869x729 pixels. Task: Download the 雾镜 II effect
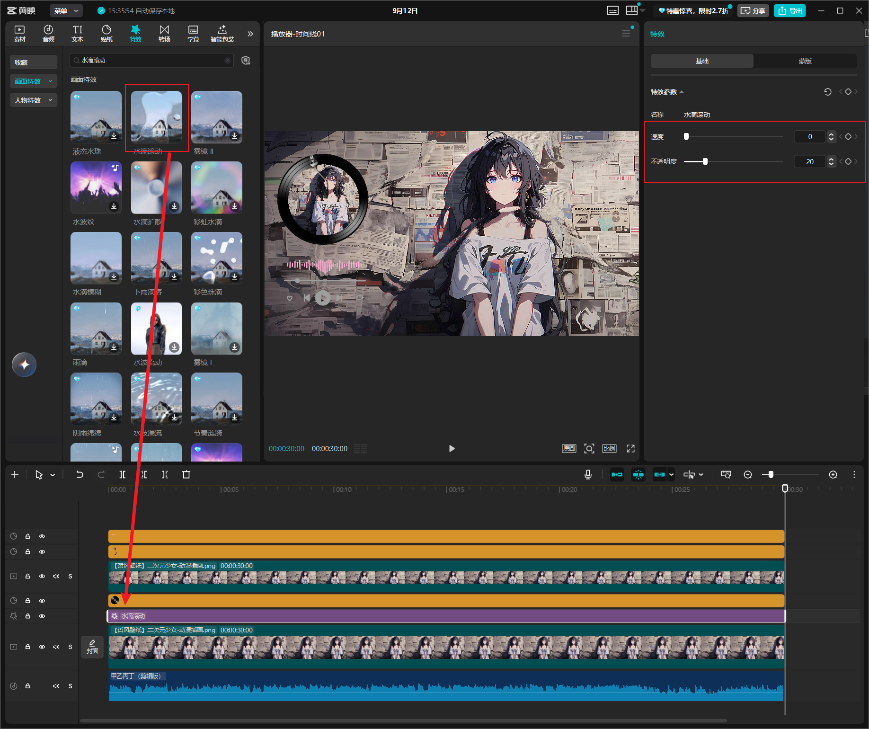point(235,136)
